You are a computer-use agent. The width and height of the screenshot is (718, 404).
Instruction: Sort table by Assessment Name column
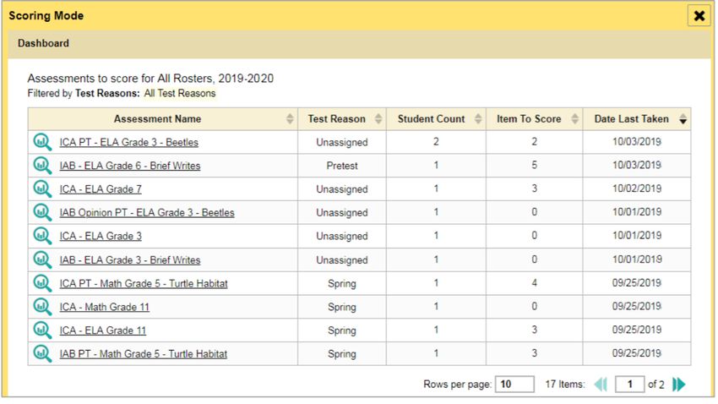(x=290, y=119)
